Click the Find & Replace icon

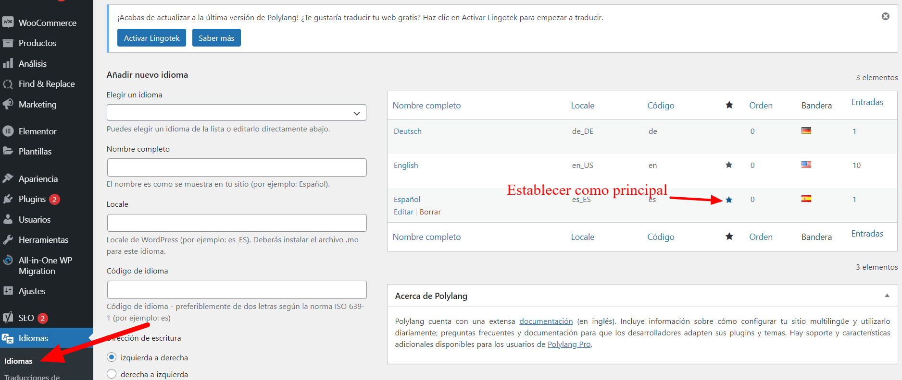click(8, 84)
